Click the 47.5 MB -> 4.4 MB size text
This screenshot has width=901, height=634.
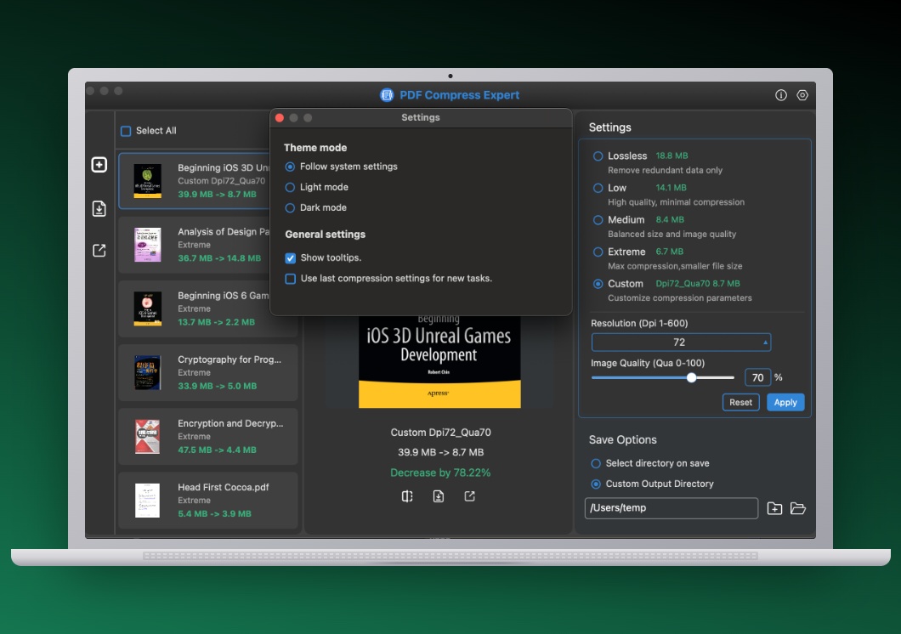pos(218,450)
